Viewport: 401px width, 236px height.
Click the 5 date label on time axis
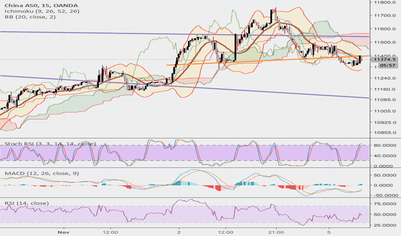[329, 232]
